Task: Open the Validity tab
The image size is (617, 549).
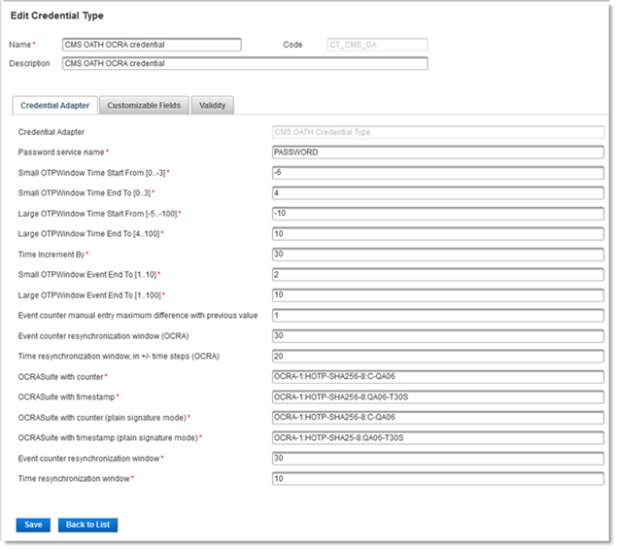Action: pos(212,105)
